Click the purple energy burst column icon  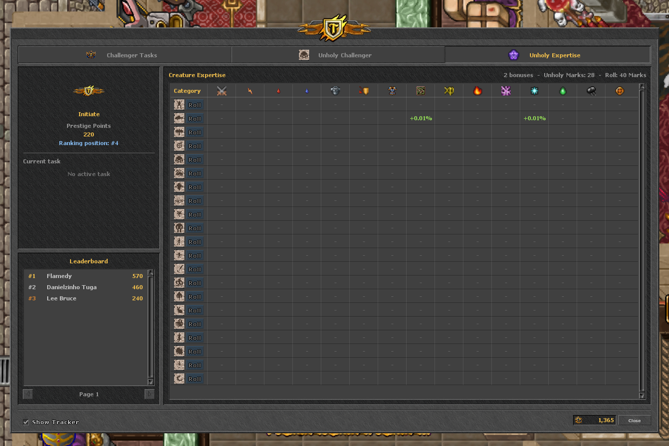506,91
